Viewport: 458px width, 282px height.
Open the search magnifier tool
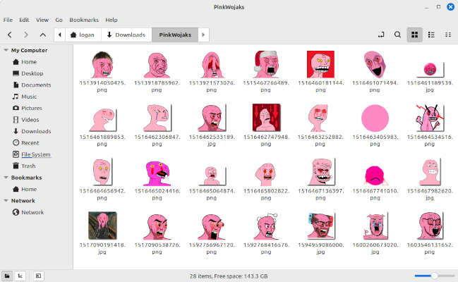(397, 35)
